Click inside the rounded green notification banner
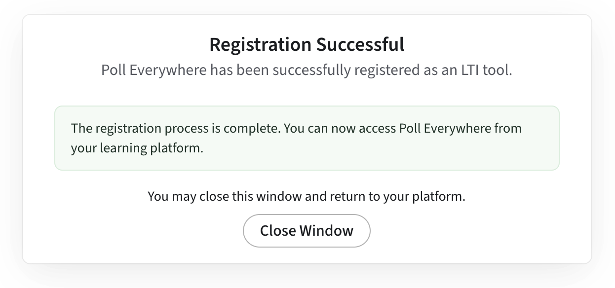The height and width of the screenshot is (288, 615). coord(307,138)
